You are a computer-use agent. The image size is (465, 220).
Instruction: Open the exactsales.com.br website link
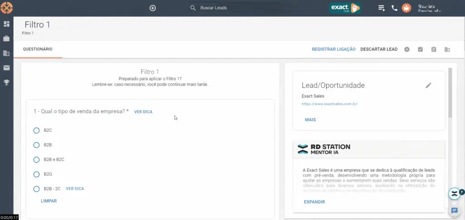329,104
